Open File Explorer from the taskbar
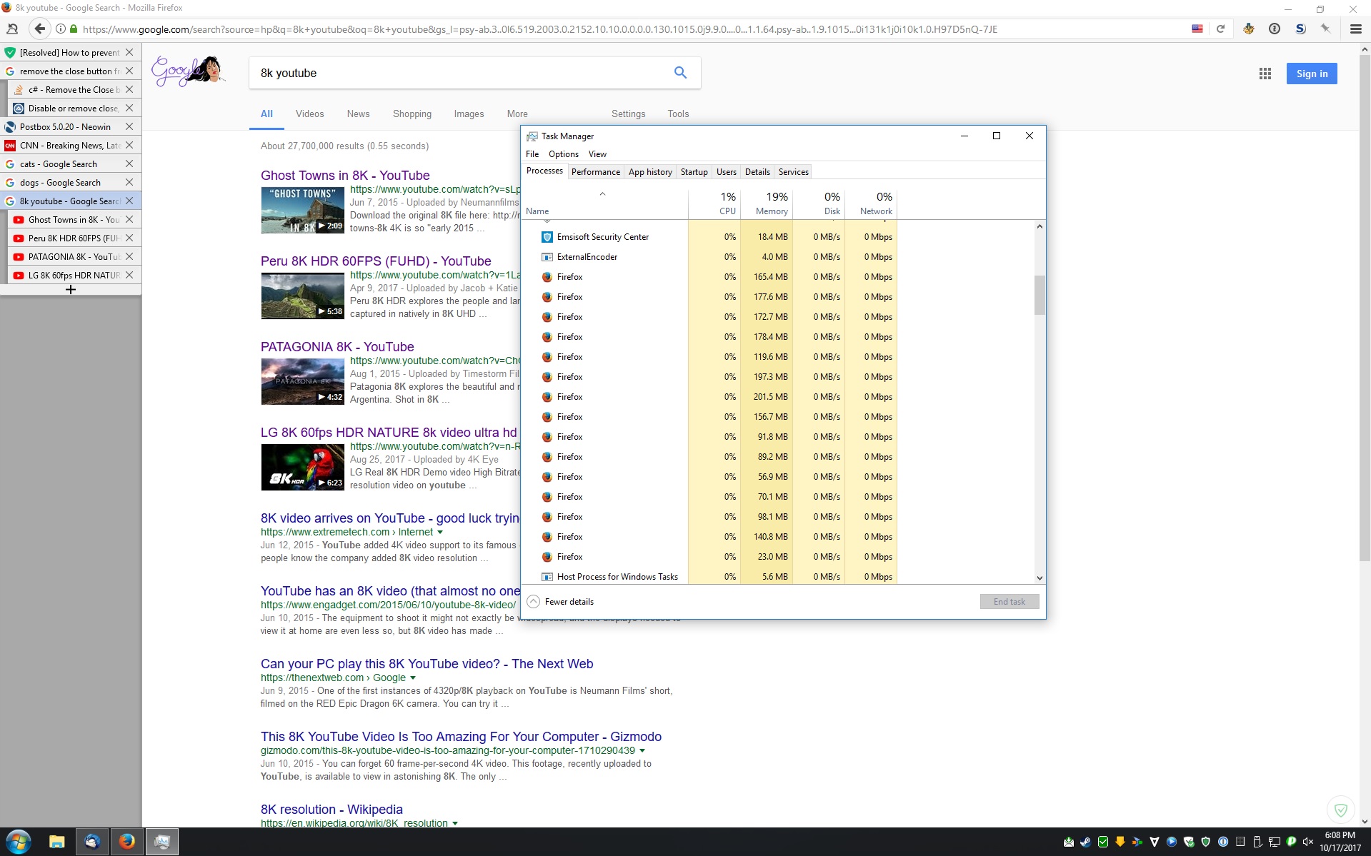1371x856 pixels. (56, 842)
